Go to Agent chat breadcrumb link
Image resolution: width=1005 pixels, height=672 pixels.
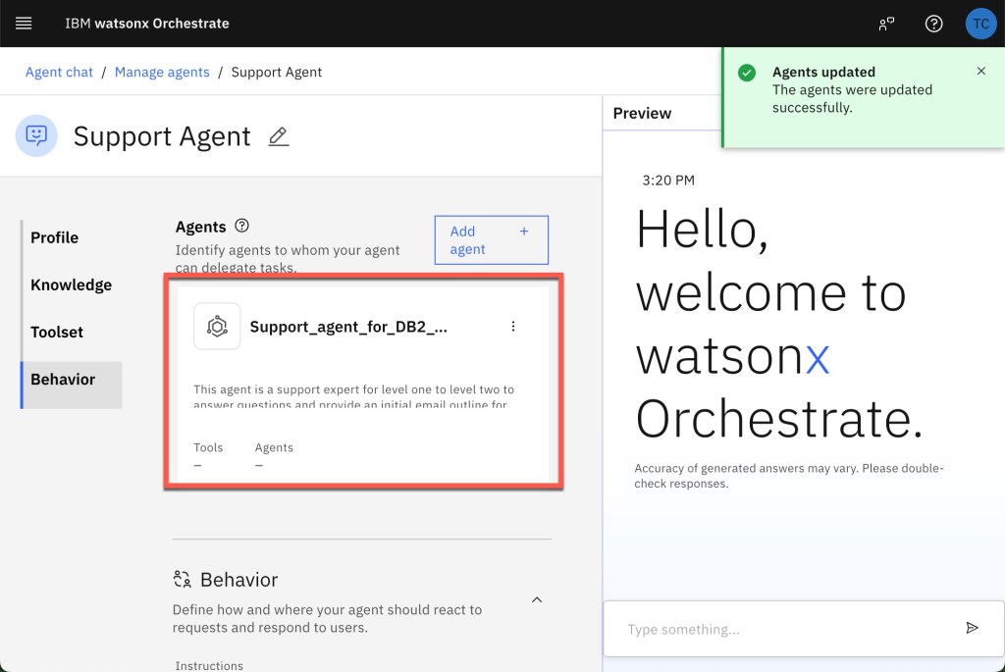[x=59, y=72]
